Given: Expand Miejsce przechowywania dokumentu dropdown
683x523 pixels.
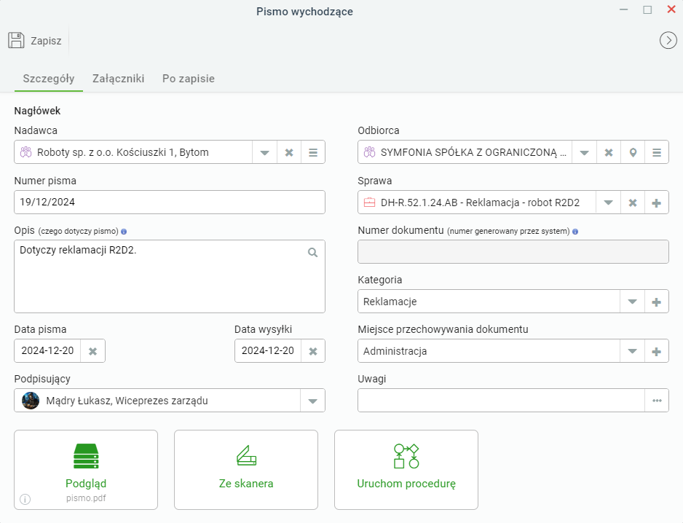Looking at the screenshot, I should click(632, 351).
